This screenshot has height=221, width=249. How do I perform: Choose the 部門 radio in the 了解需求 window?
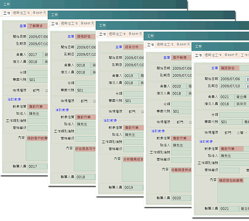pyautogui.click(x=30, y=90)
